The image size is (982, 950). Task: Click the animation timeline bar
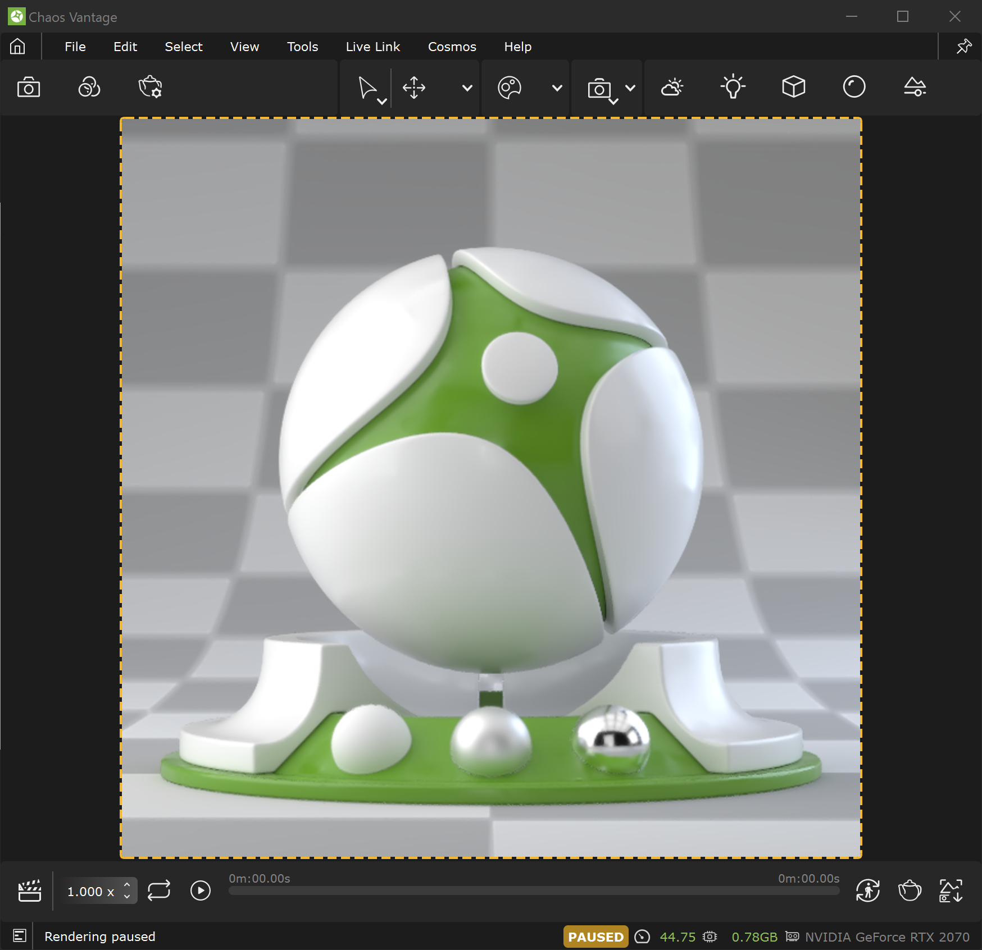(534, 891)
